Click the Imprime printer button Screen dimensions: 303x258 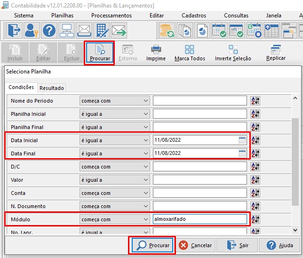tap(156, 53)
